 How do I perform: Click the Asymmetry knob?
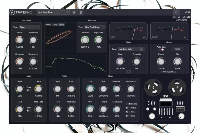[33, 40]
